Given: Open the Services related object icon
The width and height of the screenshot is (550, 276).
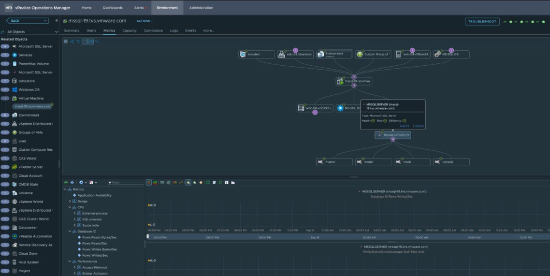Looking at the screenshot, I should click(x=14, y=55).
